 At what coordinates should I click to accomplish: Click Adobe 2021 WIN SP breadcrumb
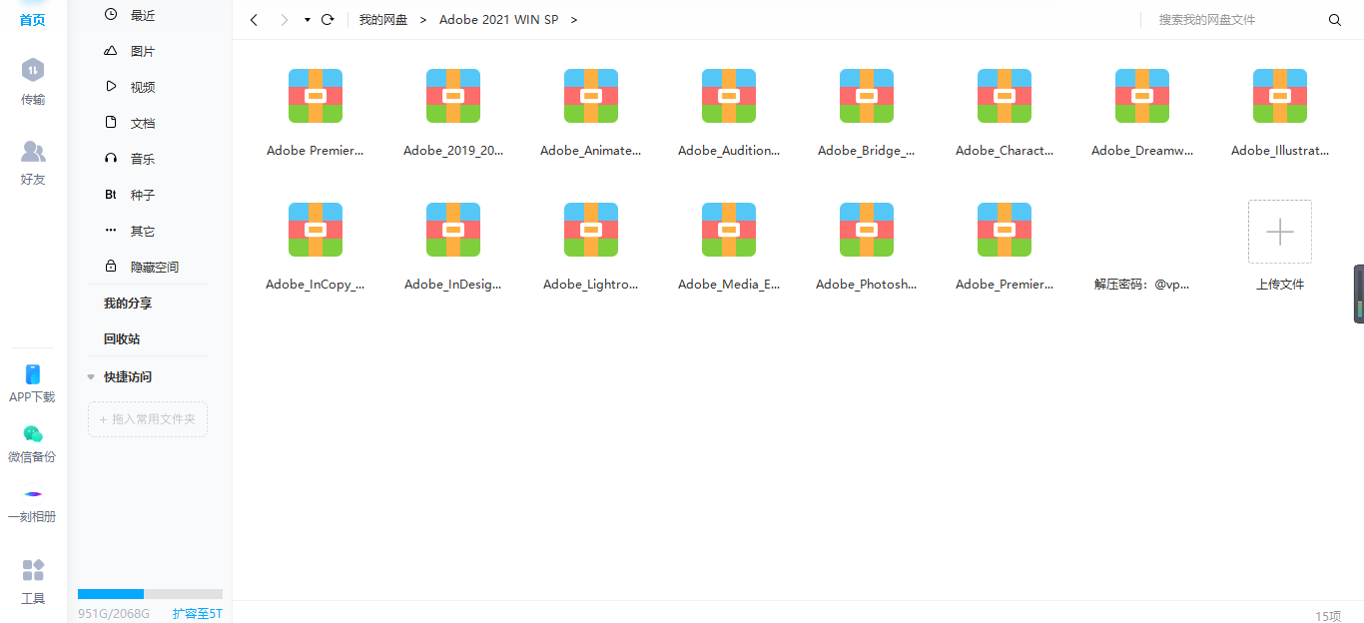[499, 20]
